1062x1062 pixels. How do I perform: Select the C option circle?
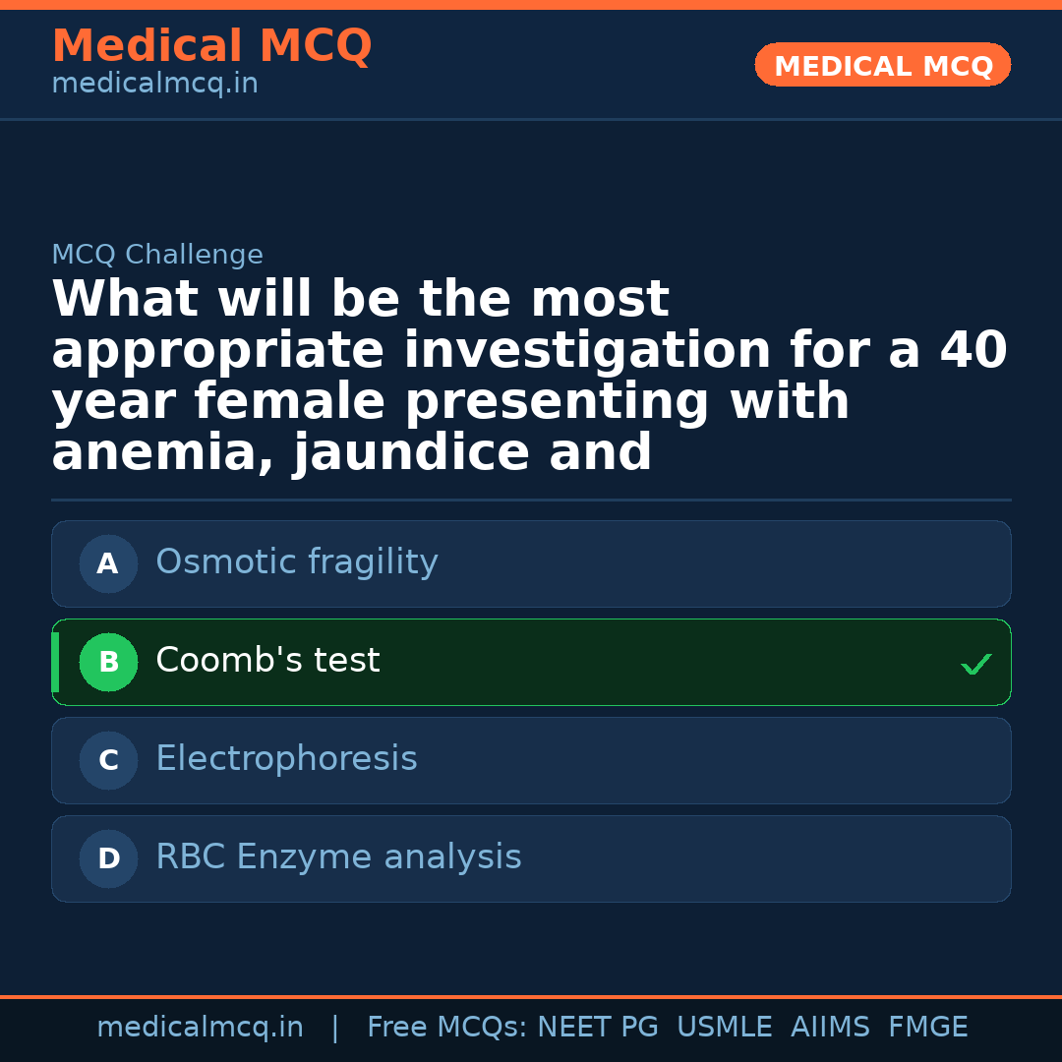tap(108, 760)
